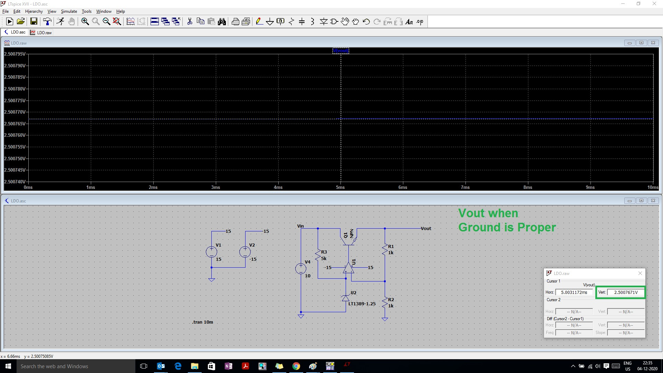Image resolution: width=663 pixels, height=373 pixels.
Task: Click Cursor 2 Horz N/A field
Action: (x=574, y=312)
